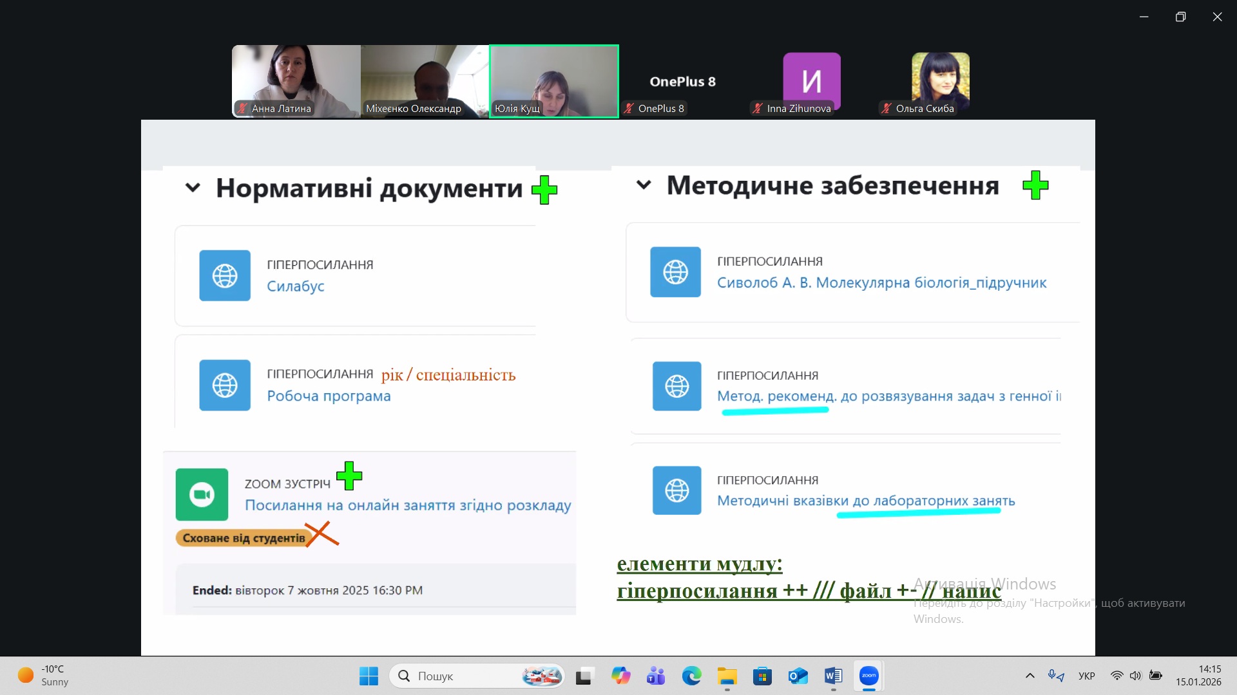This screenshot has height=695, width=1237.
Task: Expand the hidden system tray icons arrow
Action: [1030, 676]
